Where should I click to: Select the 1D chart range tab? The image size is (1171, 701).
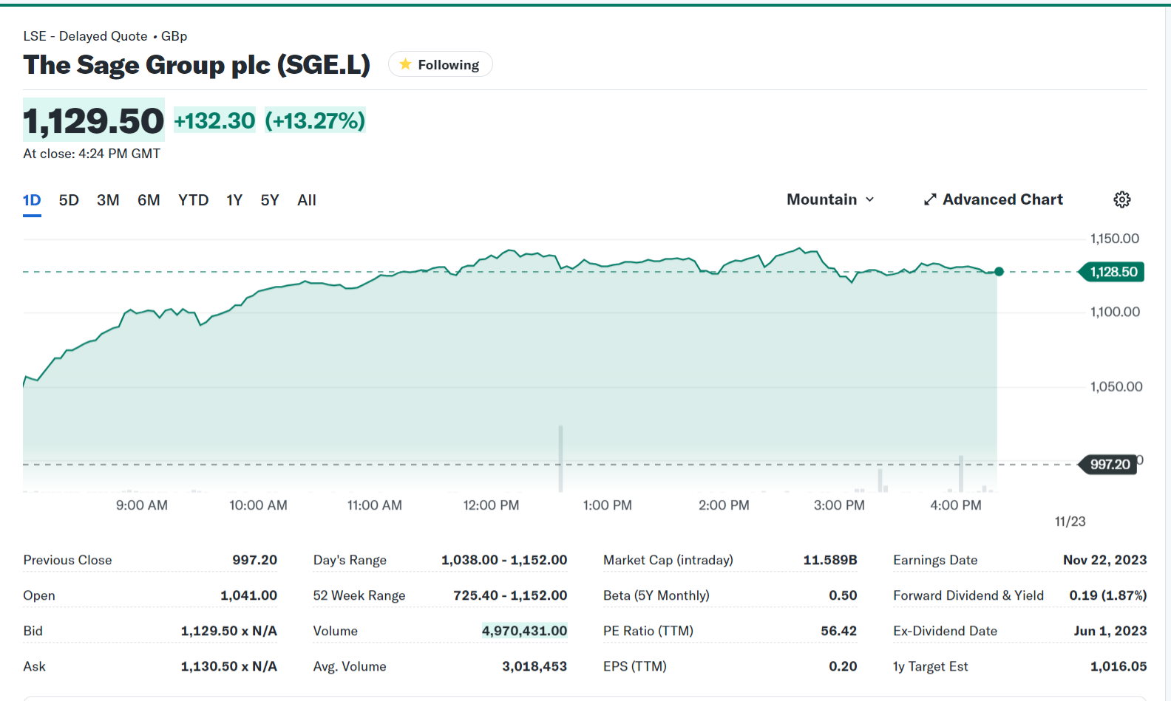tap(32, 200)
